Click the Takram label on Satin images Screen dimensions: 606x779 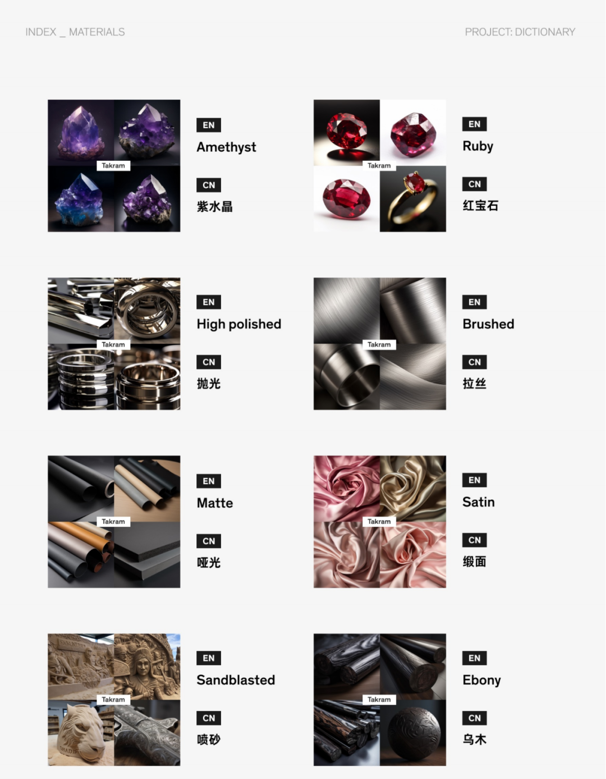point(379,521)
